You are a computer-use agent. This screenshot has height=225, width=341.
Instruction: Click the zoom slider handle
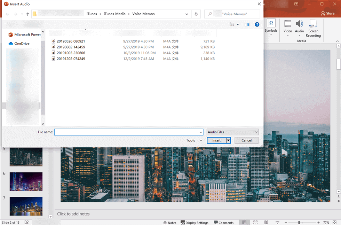coord(299,223)
